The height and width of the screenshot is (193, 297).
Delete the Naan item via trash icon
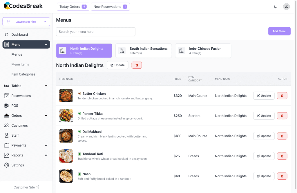pos(282,176)
